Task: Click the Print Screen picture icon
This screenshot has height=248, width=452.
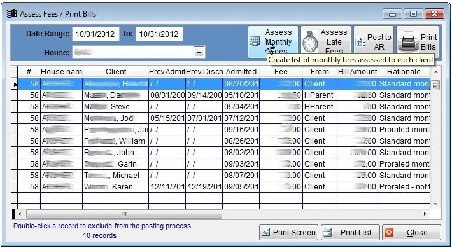Action: 265,232
